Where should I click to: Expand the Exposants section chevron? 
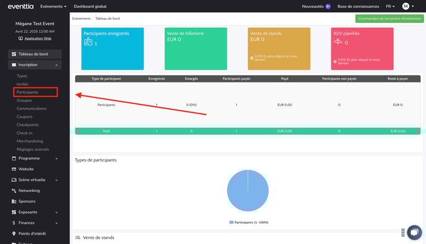(56, 212)
